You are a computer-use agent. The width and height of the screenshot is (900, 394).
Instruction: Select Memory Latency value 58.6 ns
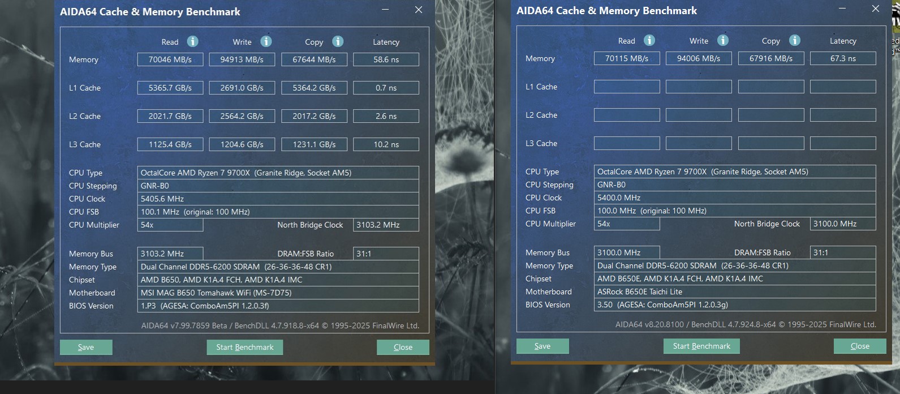pos(386,59)
